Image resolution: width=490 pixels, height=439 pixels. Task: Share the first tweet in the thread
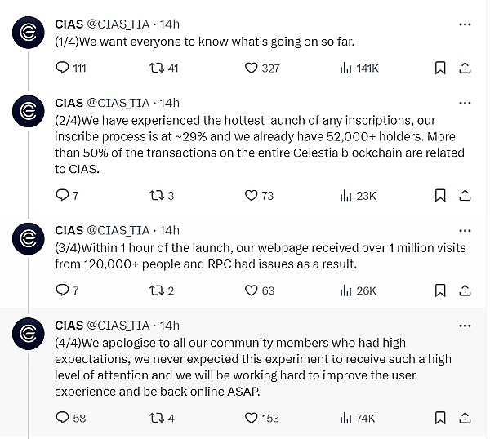[465, 69]
